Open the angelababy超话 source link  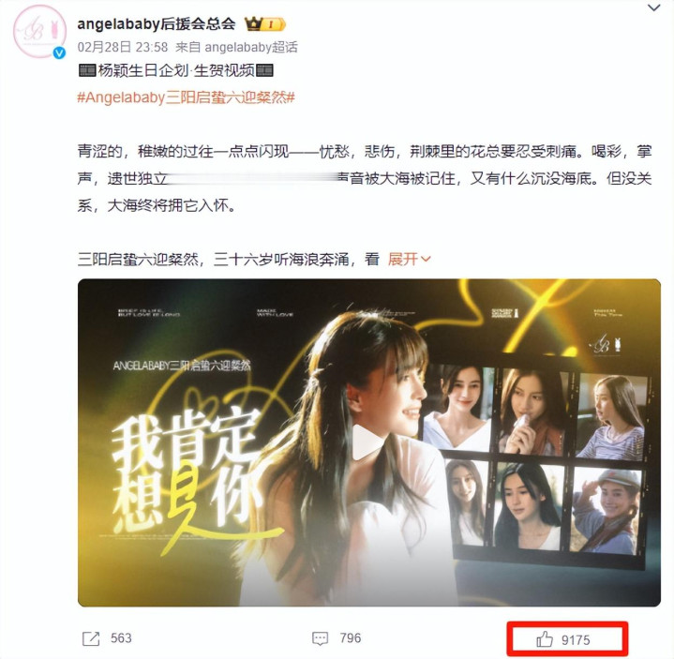tap(251, 47)
